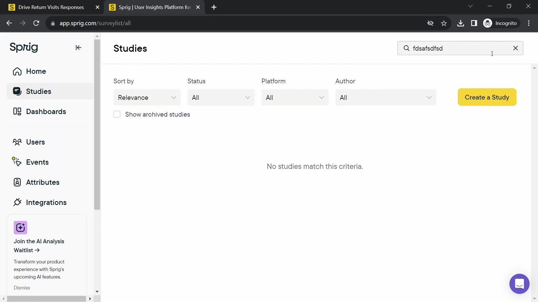Open the Studies section
Screen dimensions: 538x302
38,91
